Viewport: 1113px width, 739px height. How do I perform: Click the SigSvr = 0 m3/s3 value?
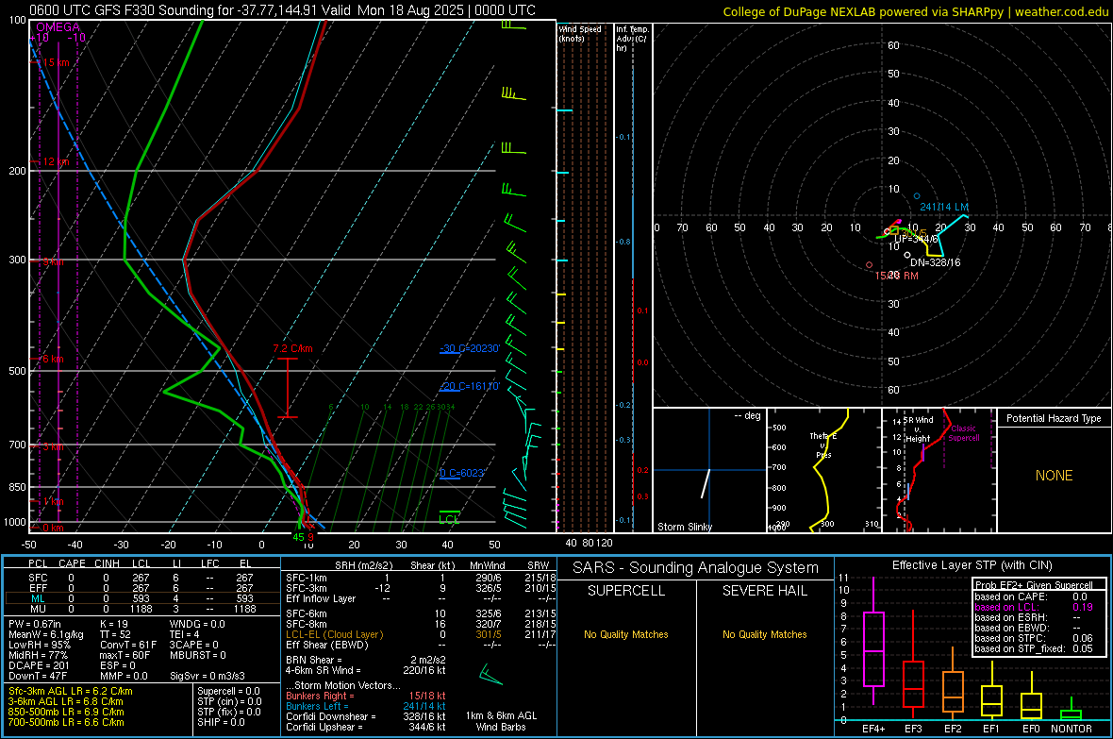click(x=208, y=676)
